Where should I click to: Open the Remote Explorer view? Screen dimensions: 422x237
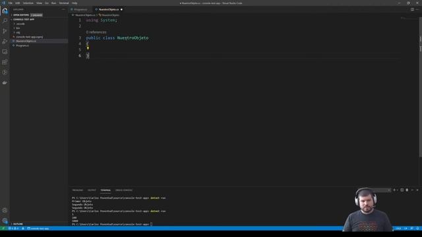5,51
